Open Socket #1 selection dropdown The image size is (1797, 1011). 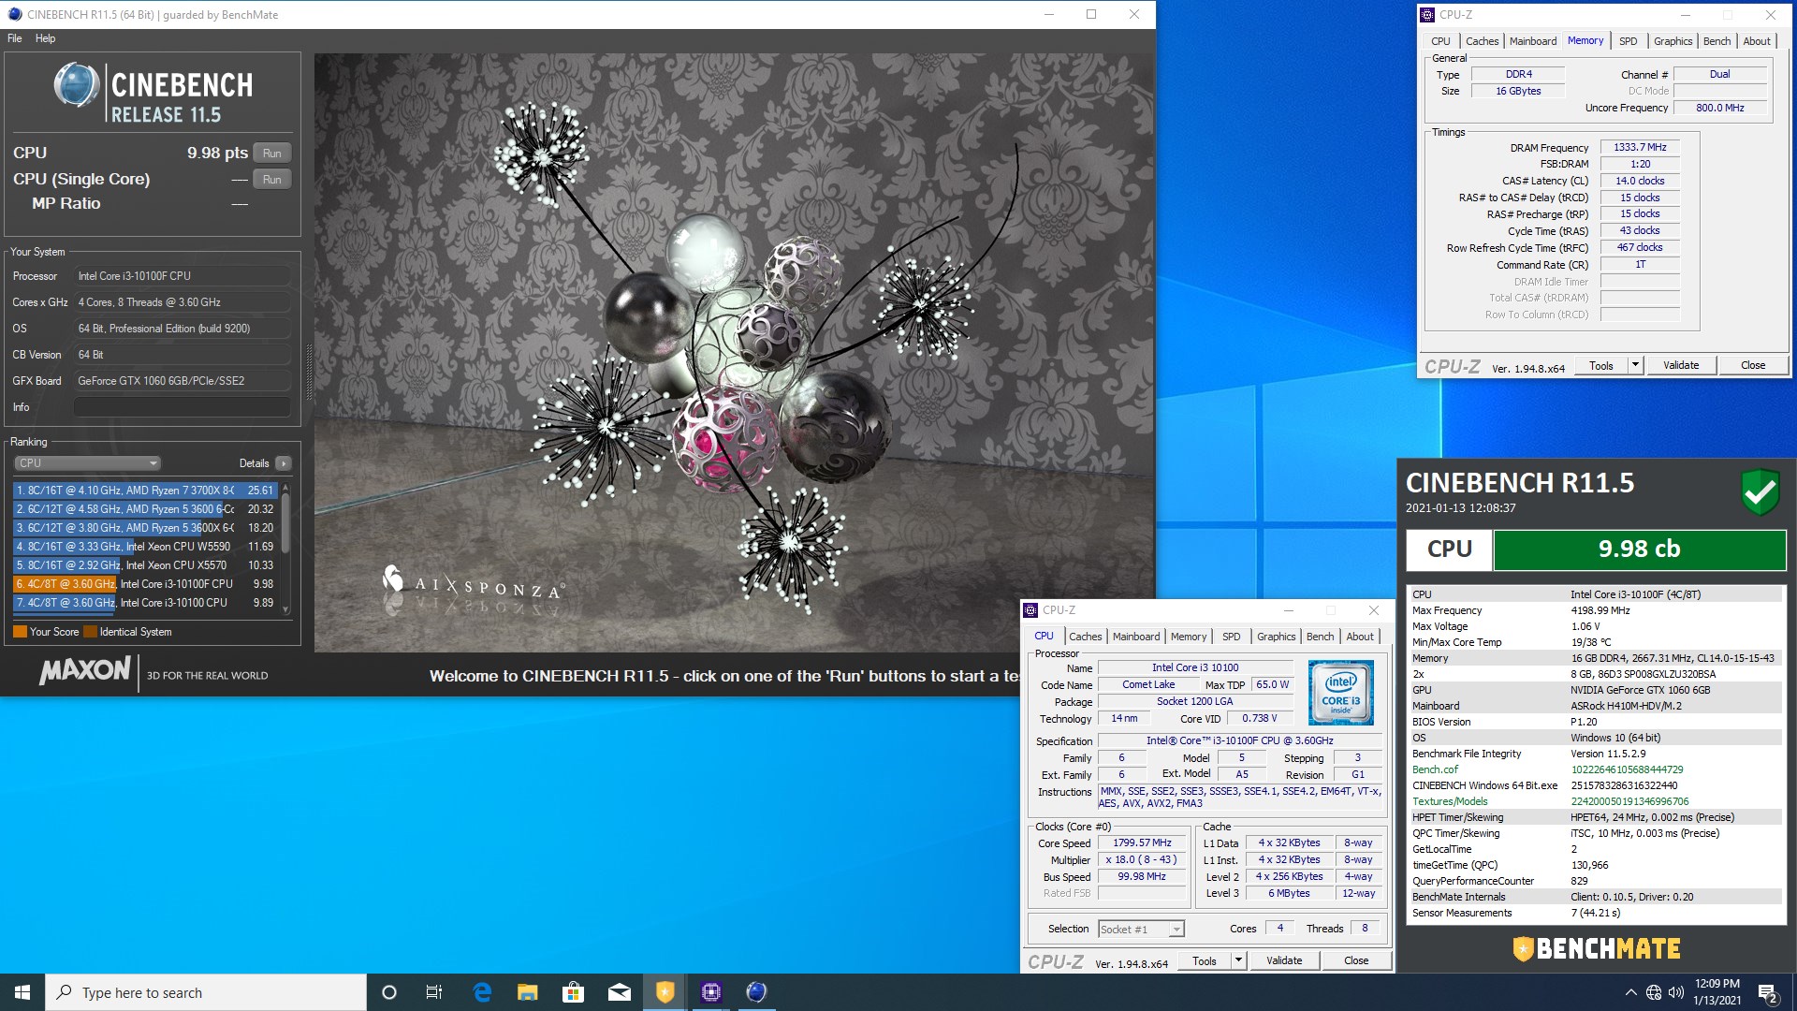pyautogui.click(x=1141, y=930)
